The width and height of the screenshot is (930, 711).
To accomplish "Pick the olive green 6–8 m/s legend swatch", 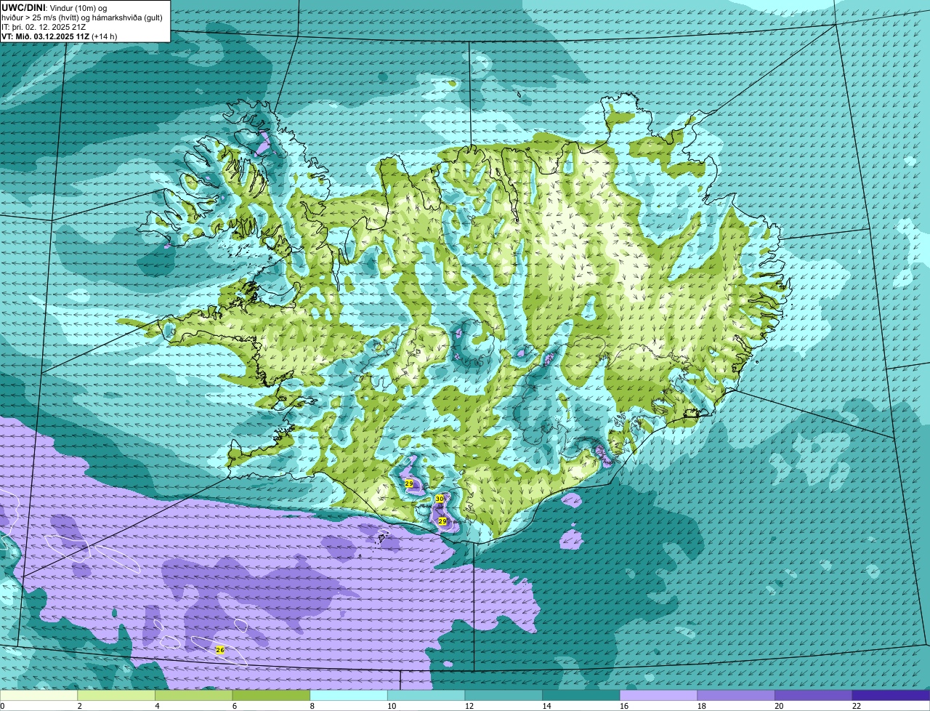I will pyautogui.click(x=271, y=695).
